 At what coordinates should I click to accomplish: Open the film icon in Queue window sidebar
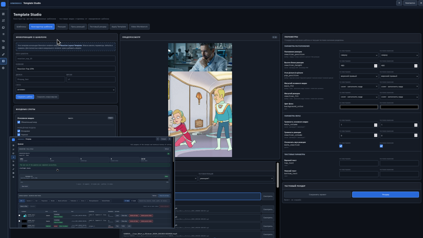coord(13,173)
